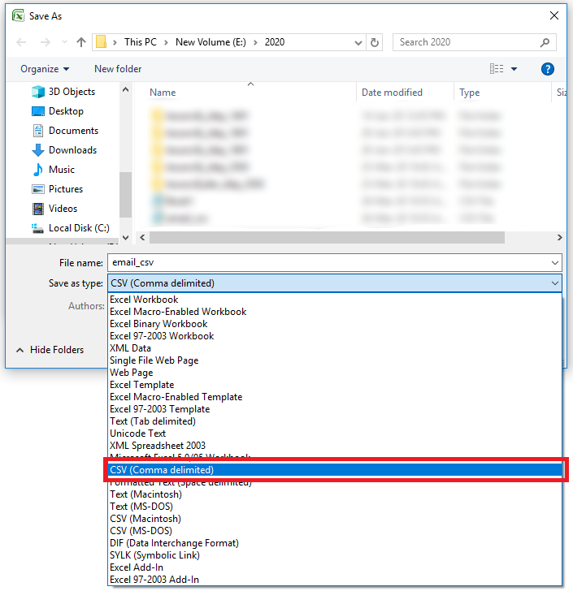Select the Pictures icon in sidebar

38,189
